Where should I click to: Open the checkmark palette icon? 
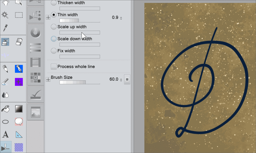coord(35,95)
